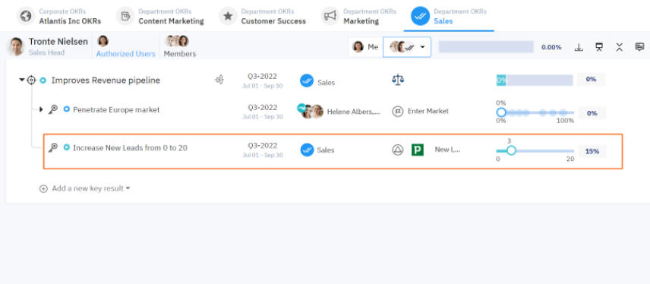The width and height of the screenshot is (650, 284).
Task: Download the OKRs with the download icon
Action: [x=579, y=47]
